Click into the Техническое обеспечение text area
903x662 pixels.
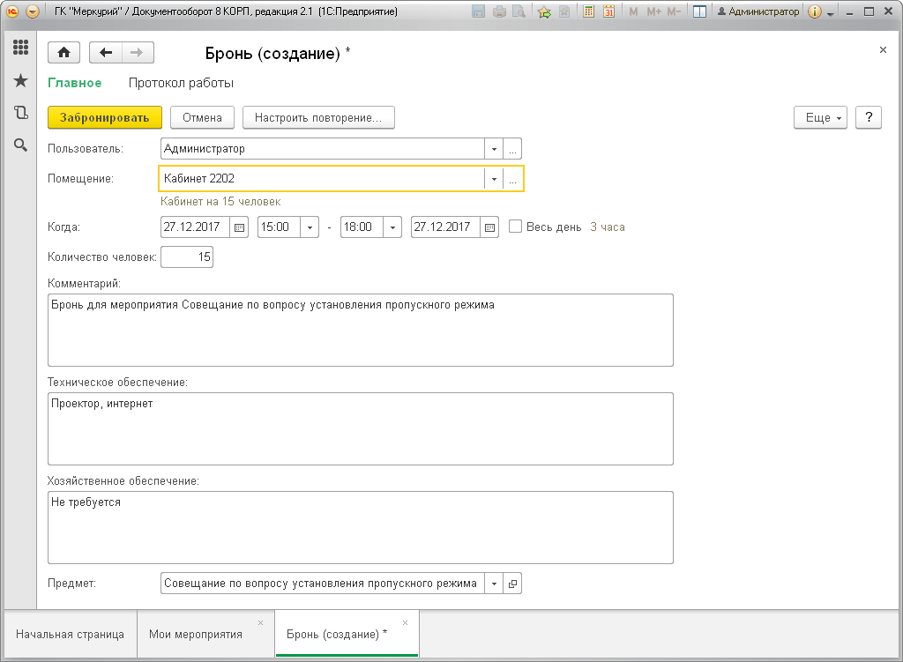361,429
